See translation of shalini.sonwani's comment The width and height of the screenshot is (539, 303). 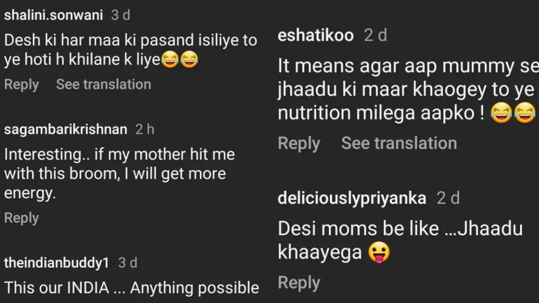(x=103, y=84)
